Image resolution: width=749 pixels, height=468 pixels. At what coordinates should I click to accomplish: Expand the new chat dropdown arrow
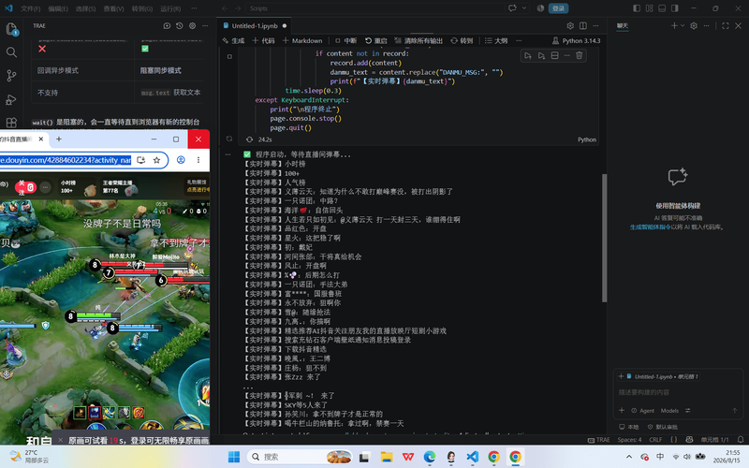click(683, 26)
